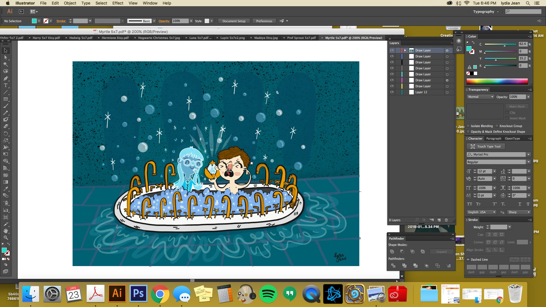Expand the top Draw Layer triangle
546x307 pixels.
405,50
